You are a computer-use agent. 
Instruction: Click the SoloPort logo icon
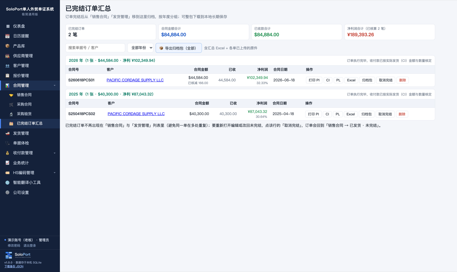(x=9, y=255)
